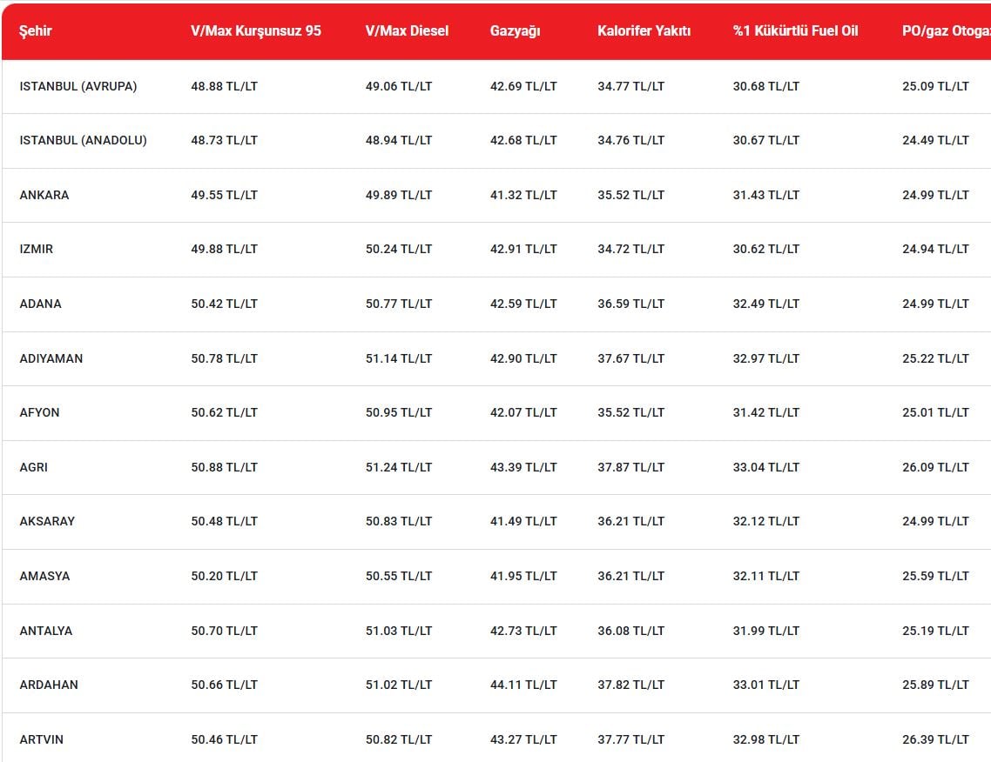Click Istanbul Avrupa's Otogaz price 25.09 TL/LT
991x762 pixels.
point(935,86)
